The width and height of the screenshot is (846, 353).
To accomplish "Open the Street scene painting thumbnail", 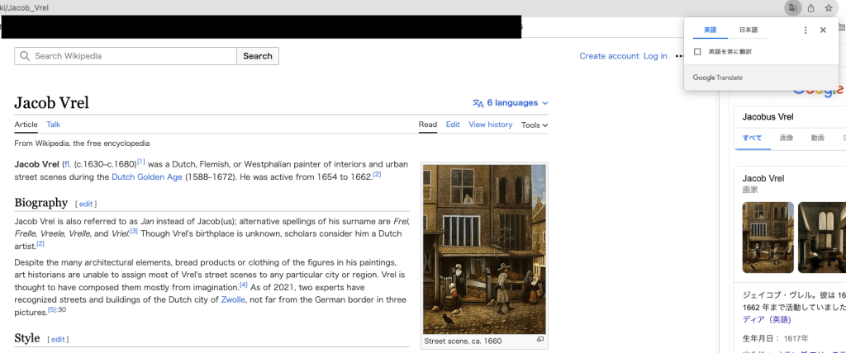I will tap(484, 249).
